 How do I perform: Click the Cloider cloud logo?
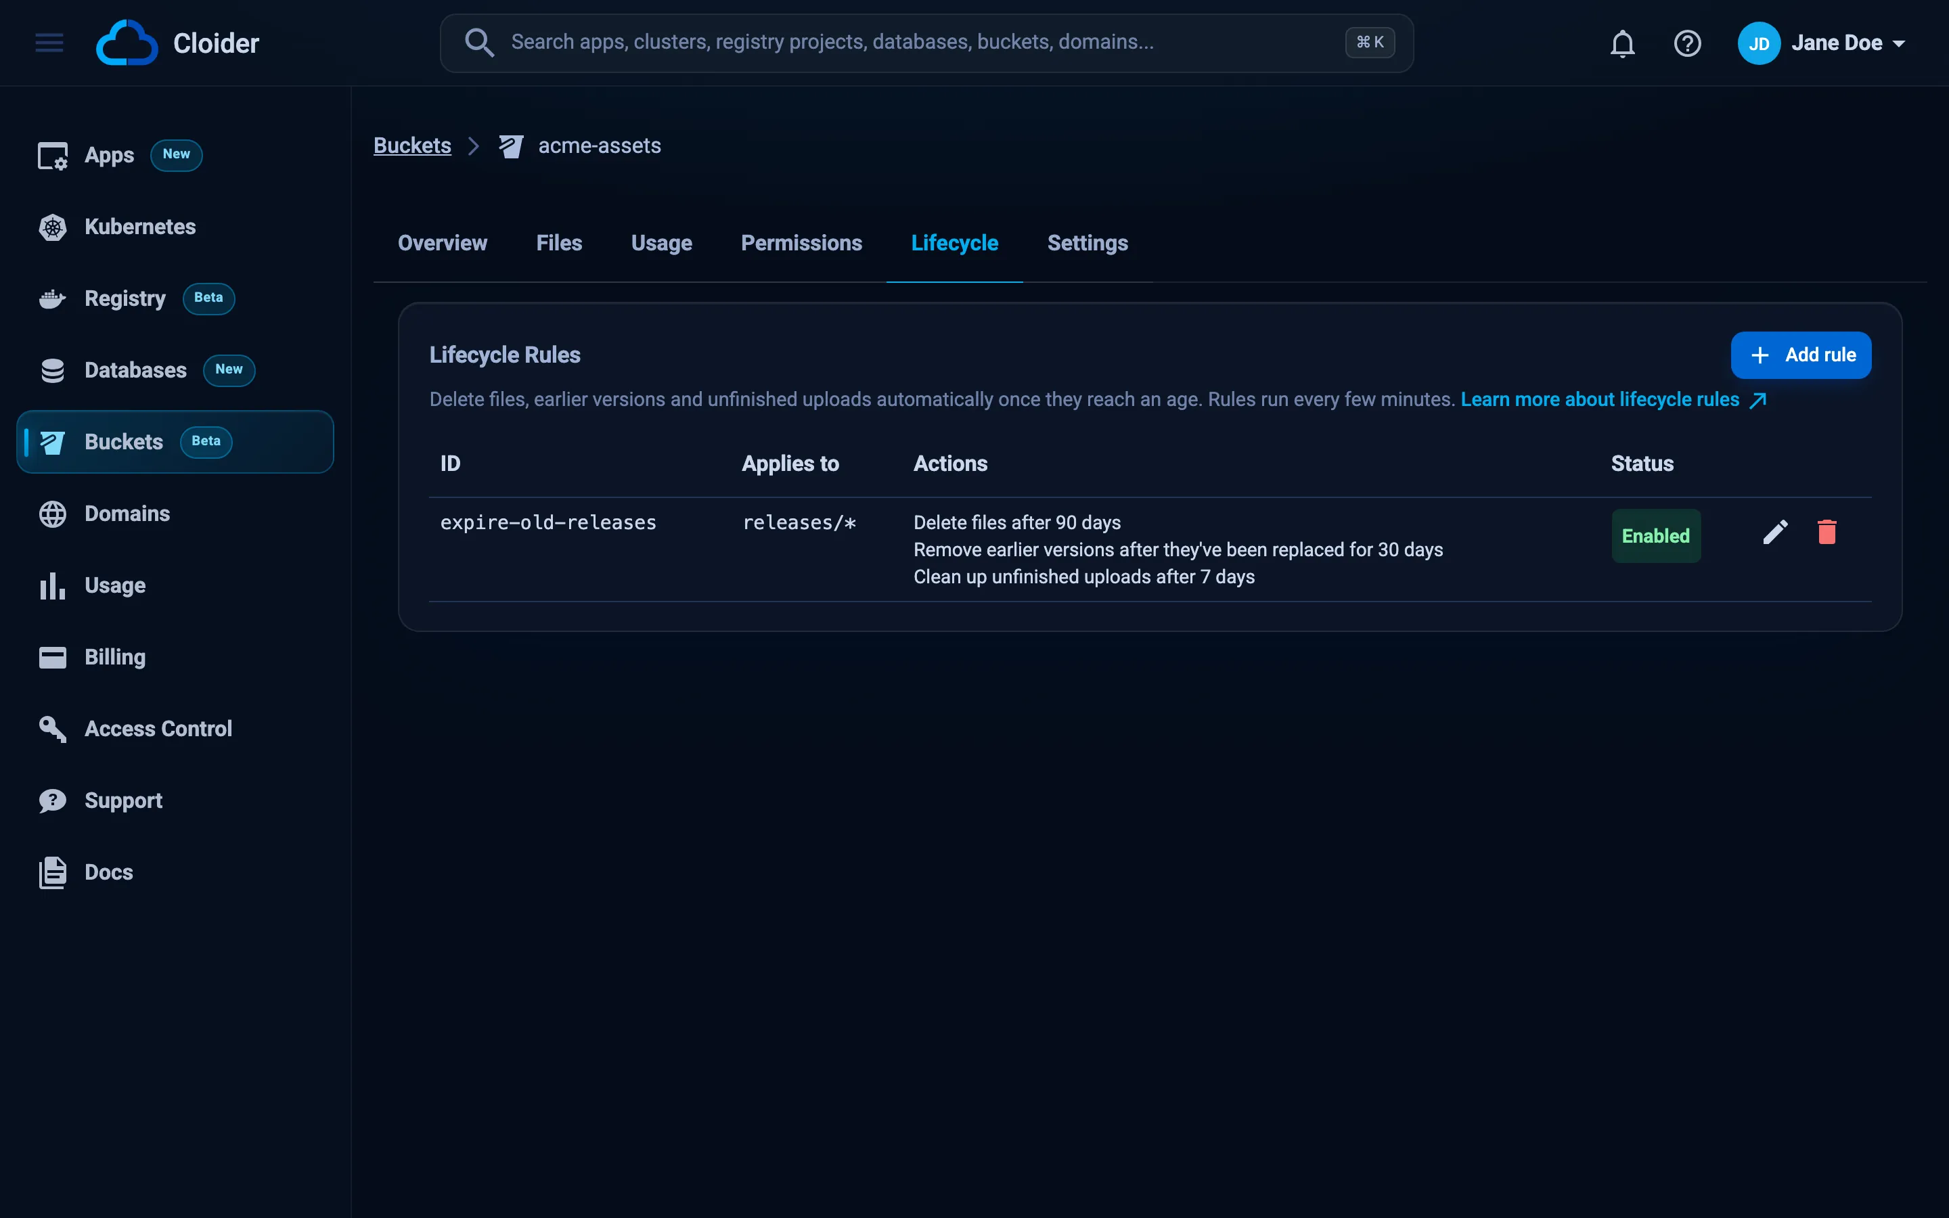coord(127,43)
